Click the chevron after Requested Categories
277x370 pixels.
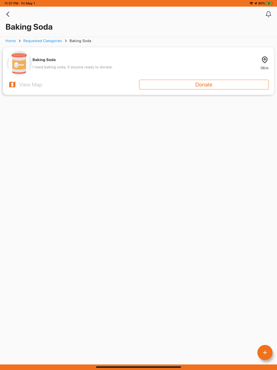66,41
